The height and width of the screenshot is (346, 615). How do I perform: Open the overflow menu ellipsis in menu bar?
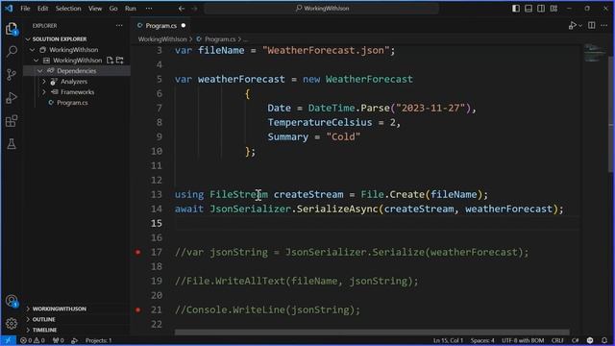pyautogui.click(x=149, y=9)
